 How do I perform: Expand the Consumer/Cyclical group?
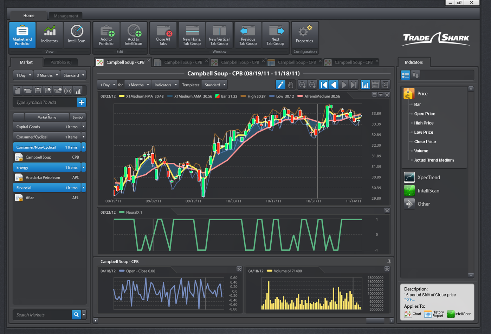pos(84,137)
